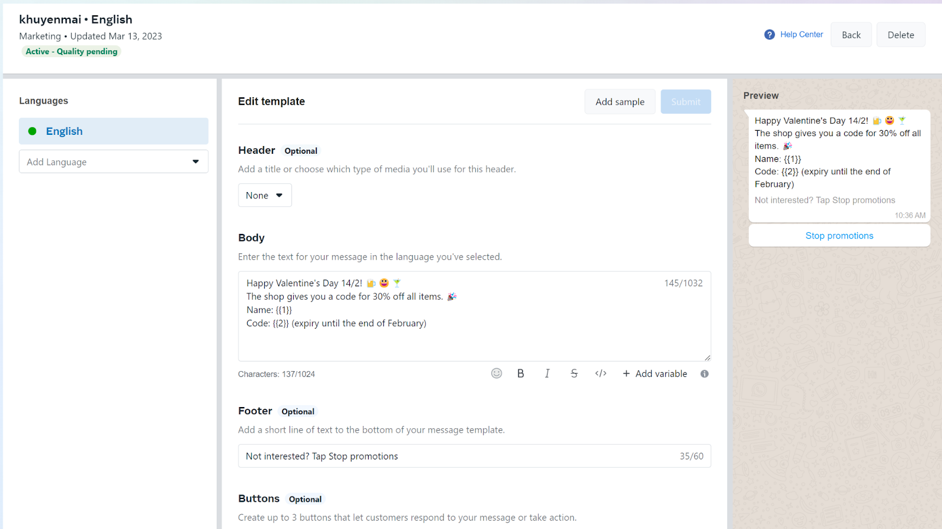The width and height of the screenshot is (942, 529).
Task: Click plus icon to add variable
Action: (x=626, y=373)
